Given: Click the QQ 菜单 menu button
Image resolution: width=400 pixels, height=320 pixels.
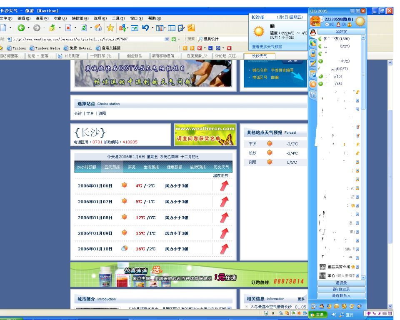Looking at the screenshot, I should (x=319, y=314).
